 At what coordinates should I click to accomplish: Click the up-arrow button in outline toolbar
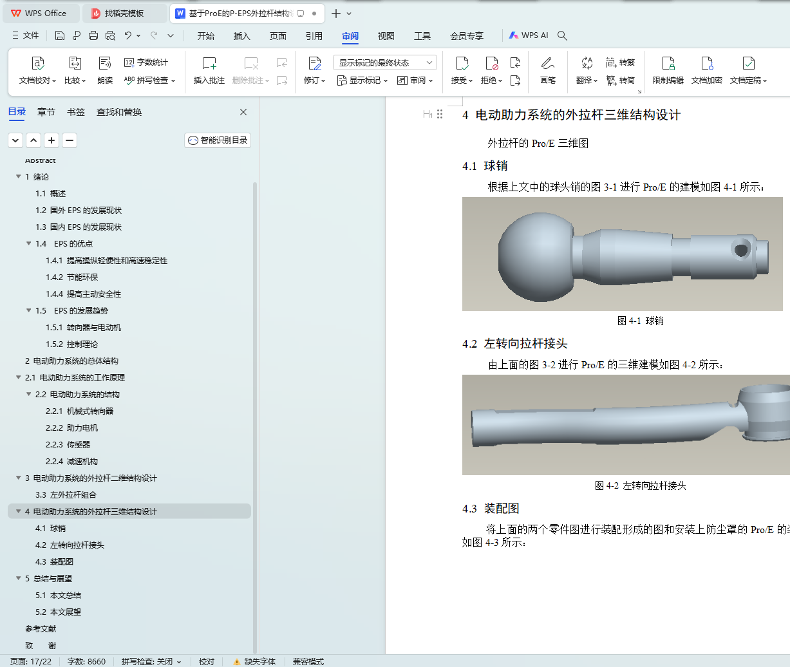(x=33, y=140)
